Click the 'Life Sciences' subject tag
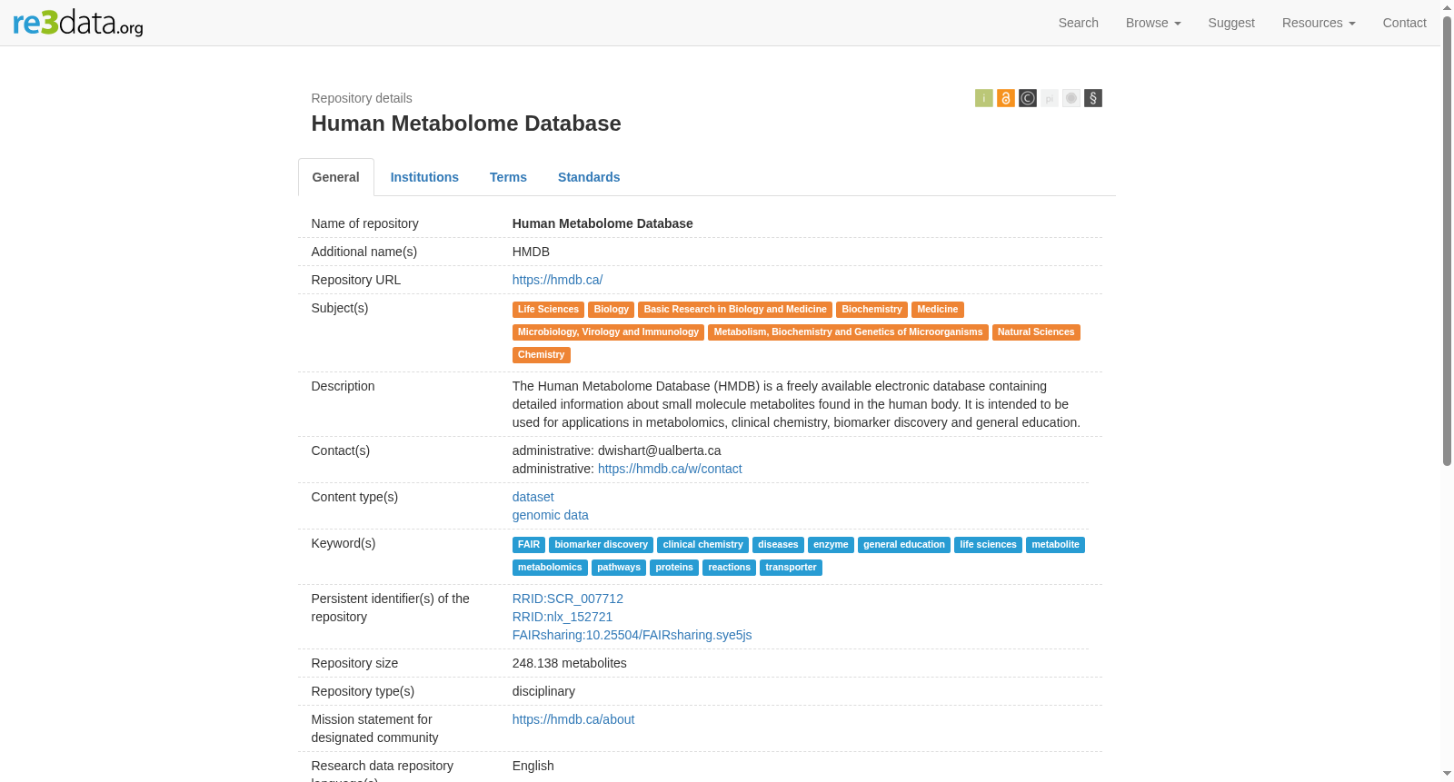This screenshot has width=1454, height=782. click(548, 310)
